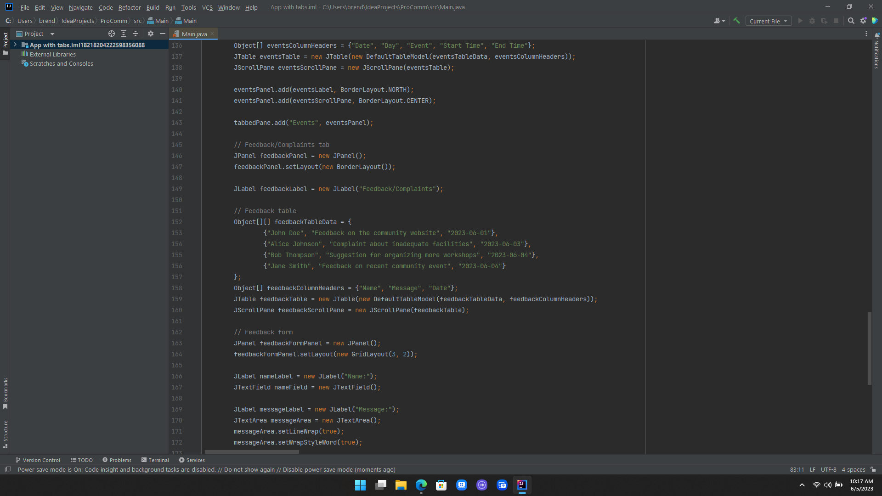This screenshot has height=496, width=882.
Task: Click Collapse All in Project panel
Action: [x=136, y=34]
